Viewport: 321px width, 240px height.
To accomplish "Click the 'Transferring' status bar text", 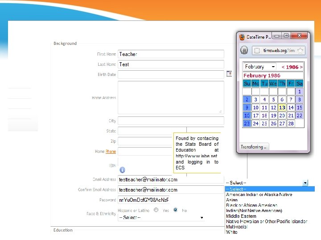I will (253, 147).
